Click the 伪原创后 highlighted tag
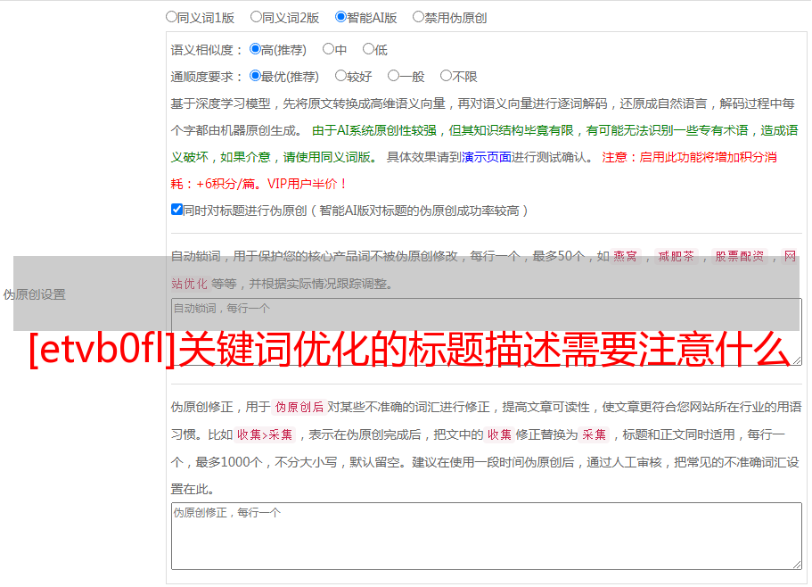Screen dimensions: 812x587 click(x=299, y=407)
